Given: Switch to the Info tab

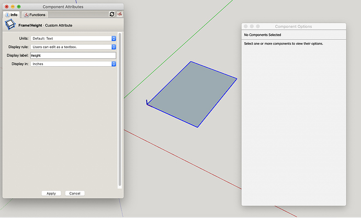Looking at the screenshot, I should tap(12, 15).
